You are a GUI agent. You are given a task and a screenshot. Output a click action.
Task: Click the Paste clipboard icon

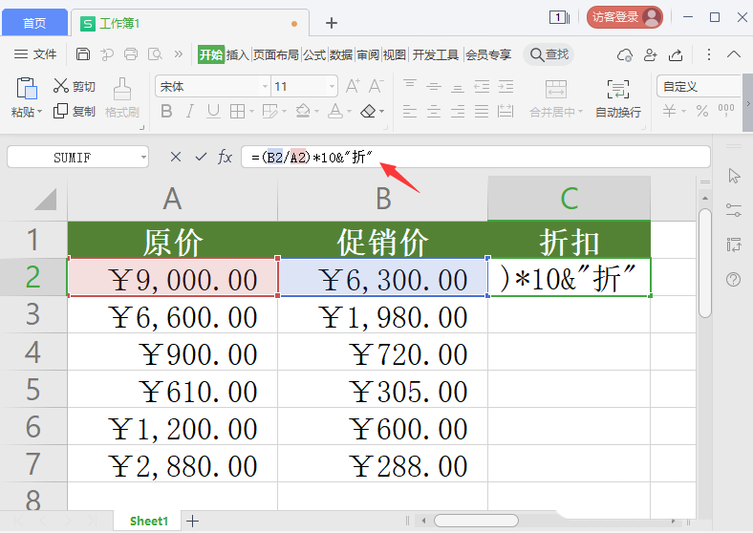27,89
